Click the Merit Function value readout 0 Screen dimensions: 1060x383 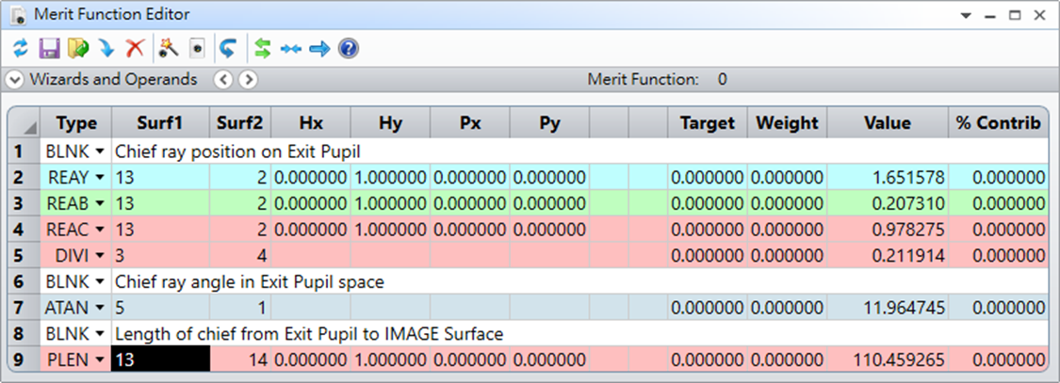coord(722,80)
